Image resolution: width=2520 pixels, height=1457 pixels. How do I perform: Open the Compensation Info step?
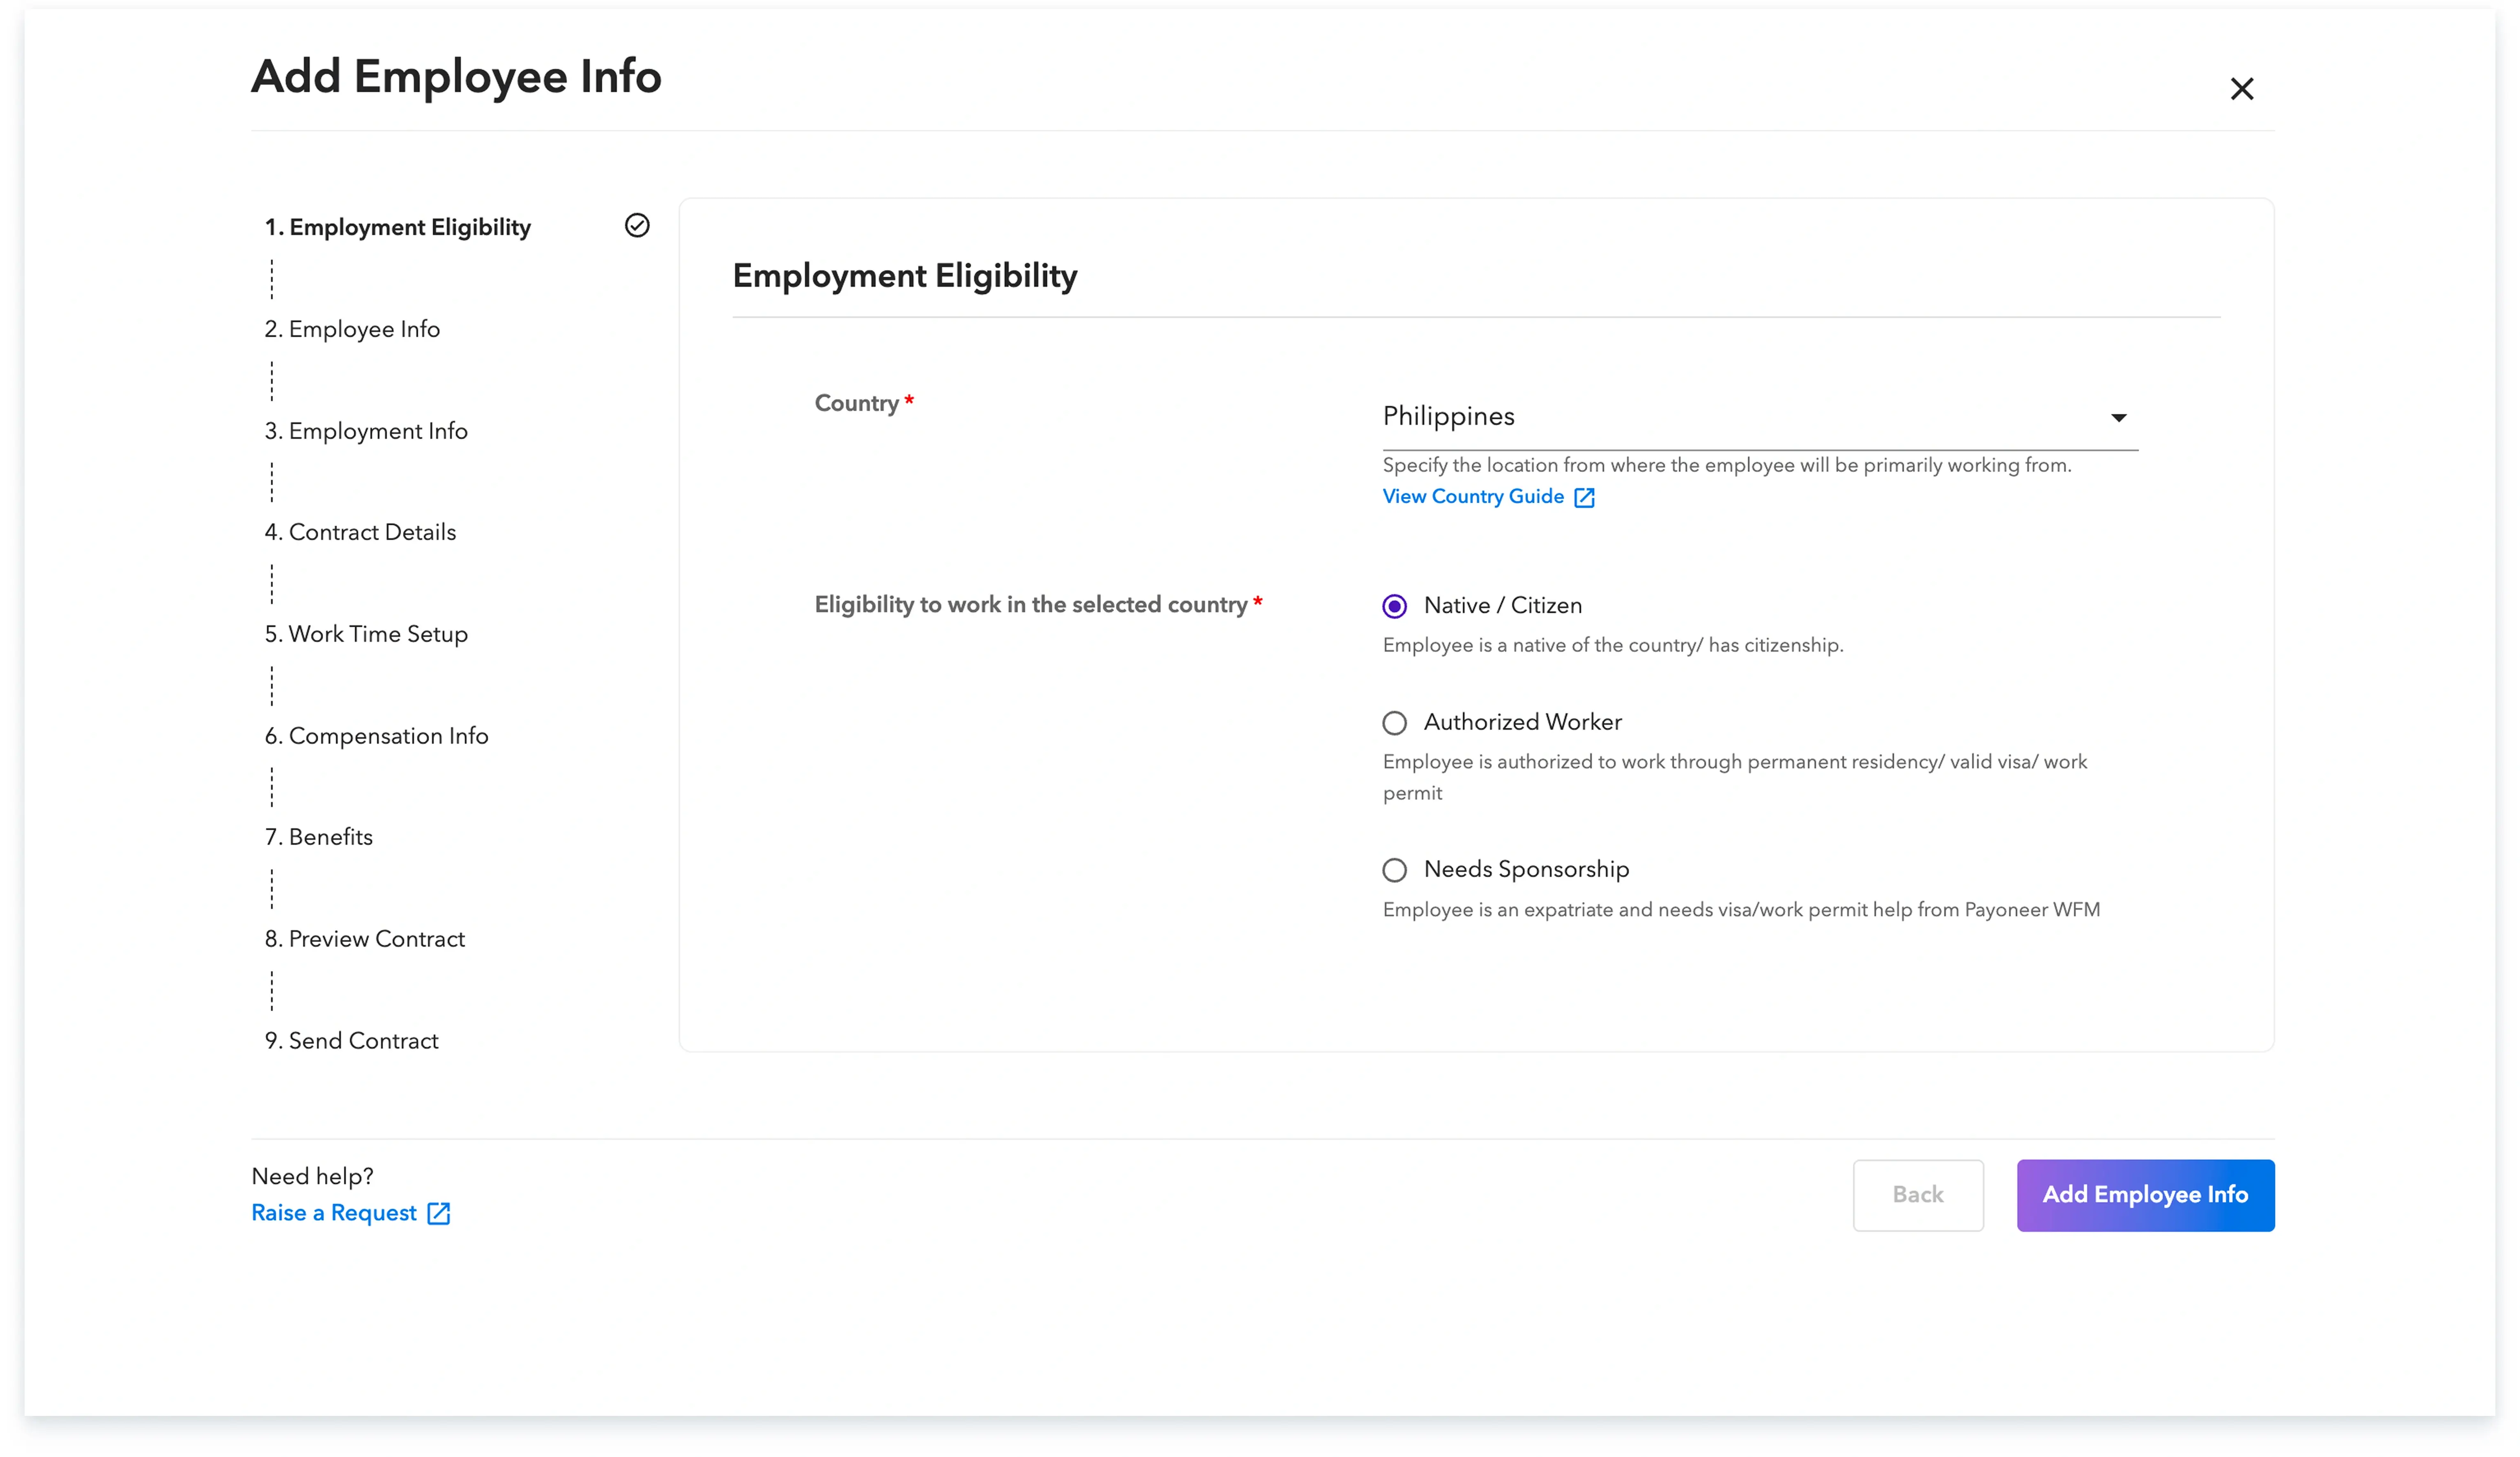point(377,735)
